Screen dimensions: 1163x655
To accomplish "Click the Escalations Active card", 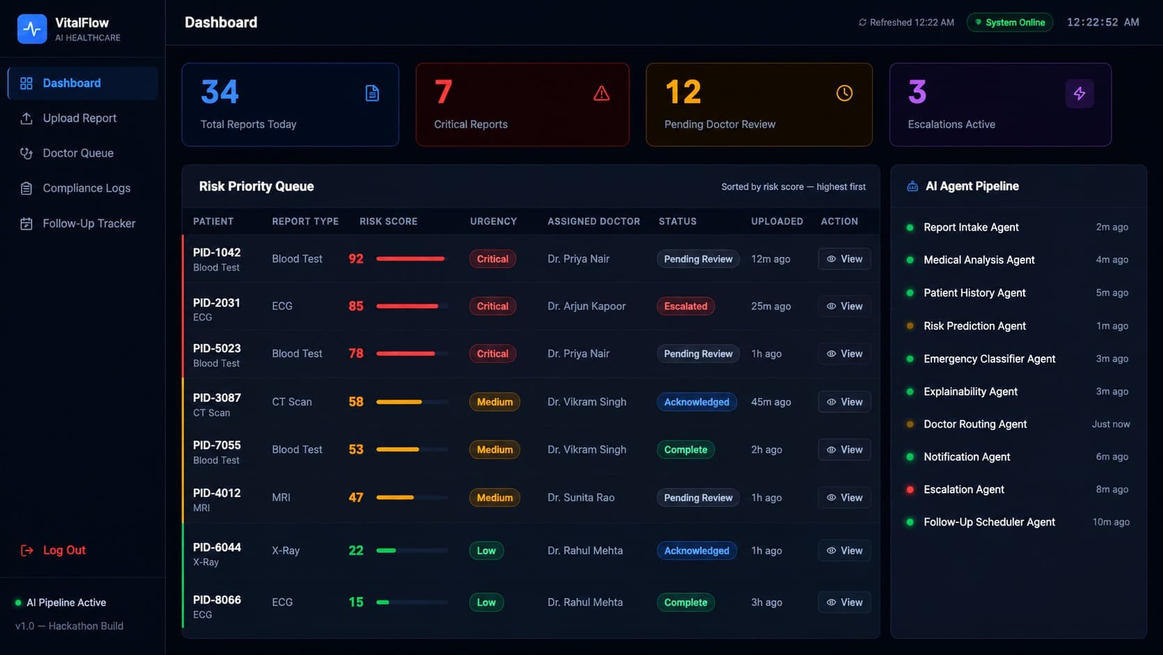I will pos(1000,105).
